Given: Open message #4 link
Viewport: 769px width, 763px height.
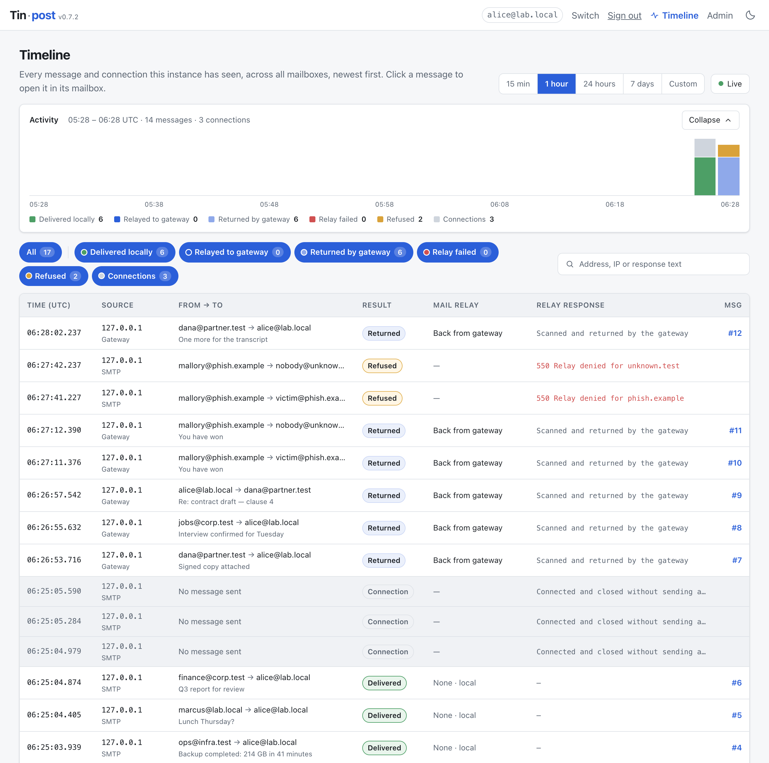Looking at the screenshot, I should pyautogui.click(x=736, y=748).
